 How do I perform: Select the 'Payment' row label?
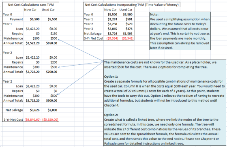point(16,19)
